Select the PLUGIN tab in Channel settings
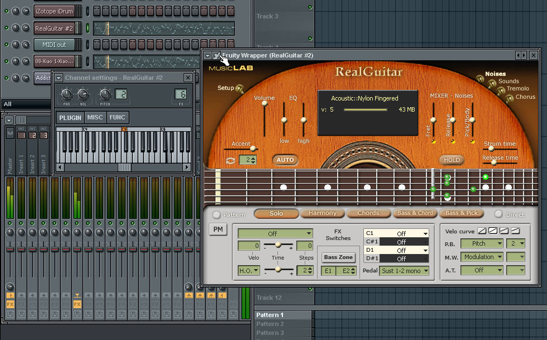Image resolution: width=547 pixels, height=340 pixels. tap(70, 118)
